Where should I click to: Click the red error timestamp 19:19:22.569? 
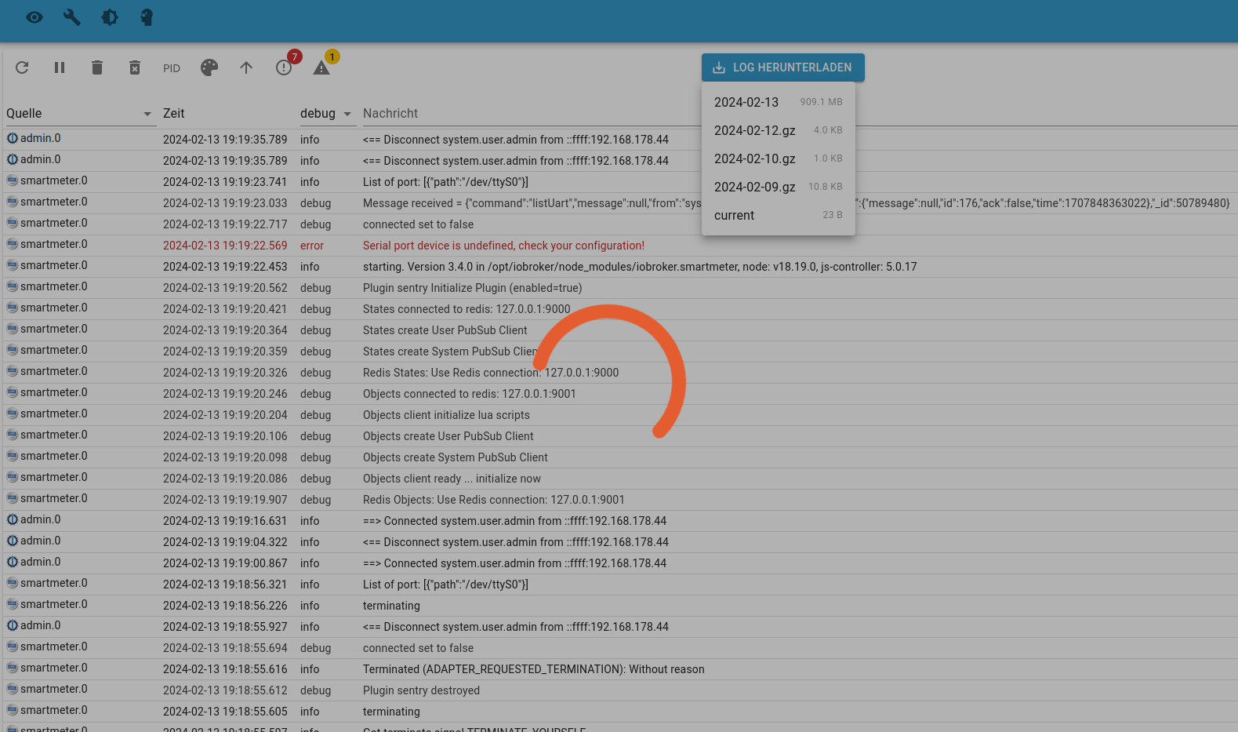(225, 246)
